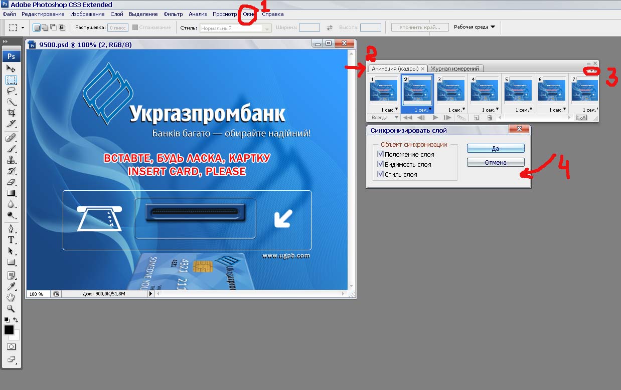Image resolution: width=621 pixels, height=390 pixels.
Task: Open the Фильтр menu
Action: 173,14
